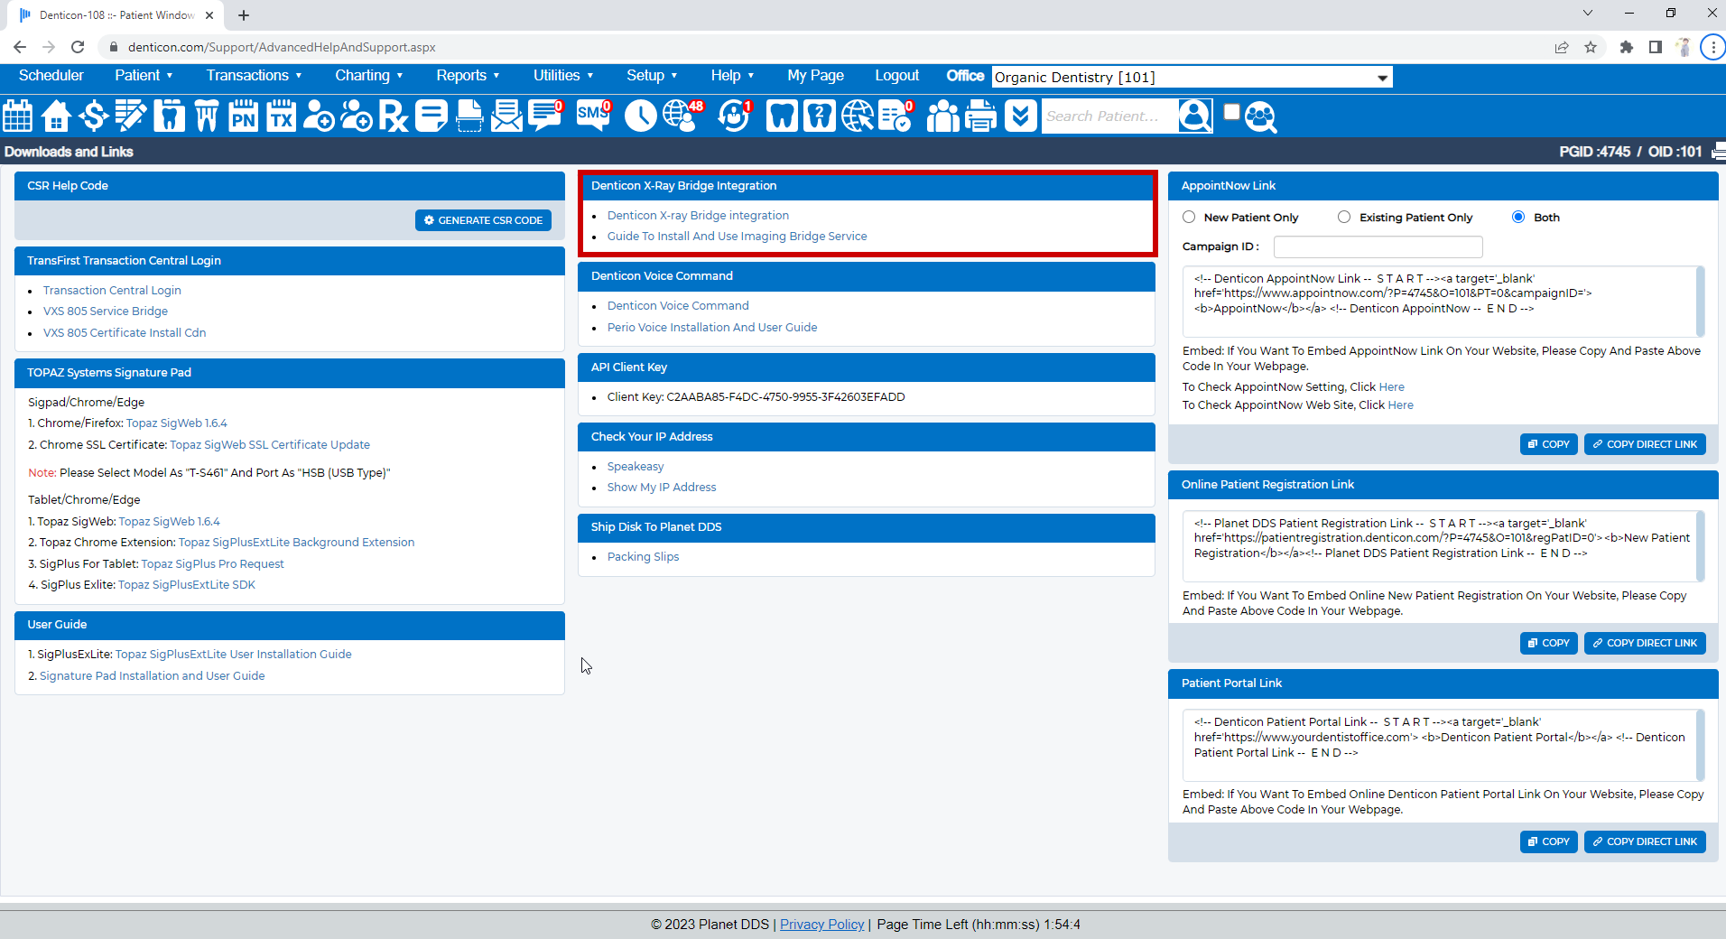Viewport: 1726px width, 939px height.
Task: Open Denticon X-ray Bridge integration link
Action: click(698, 215)
